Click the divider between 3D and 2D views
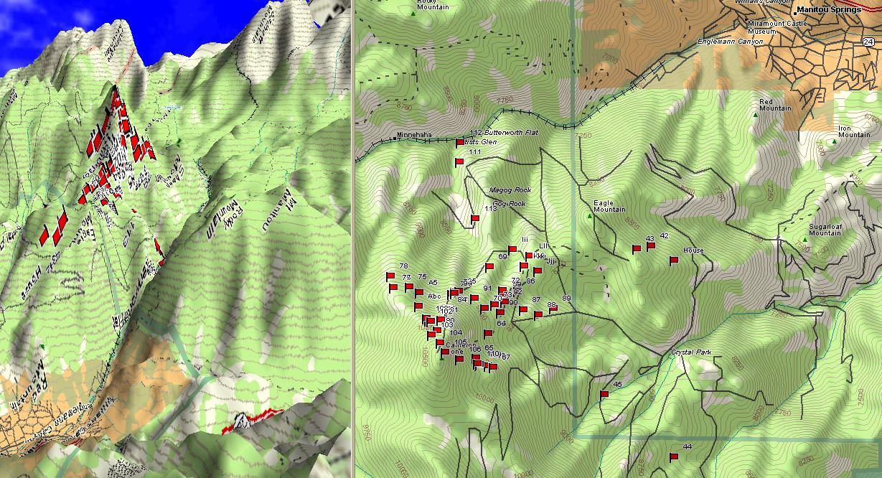Image resolution: width=882 pixels, height=478 pixels. pos(352,239)
